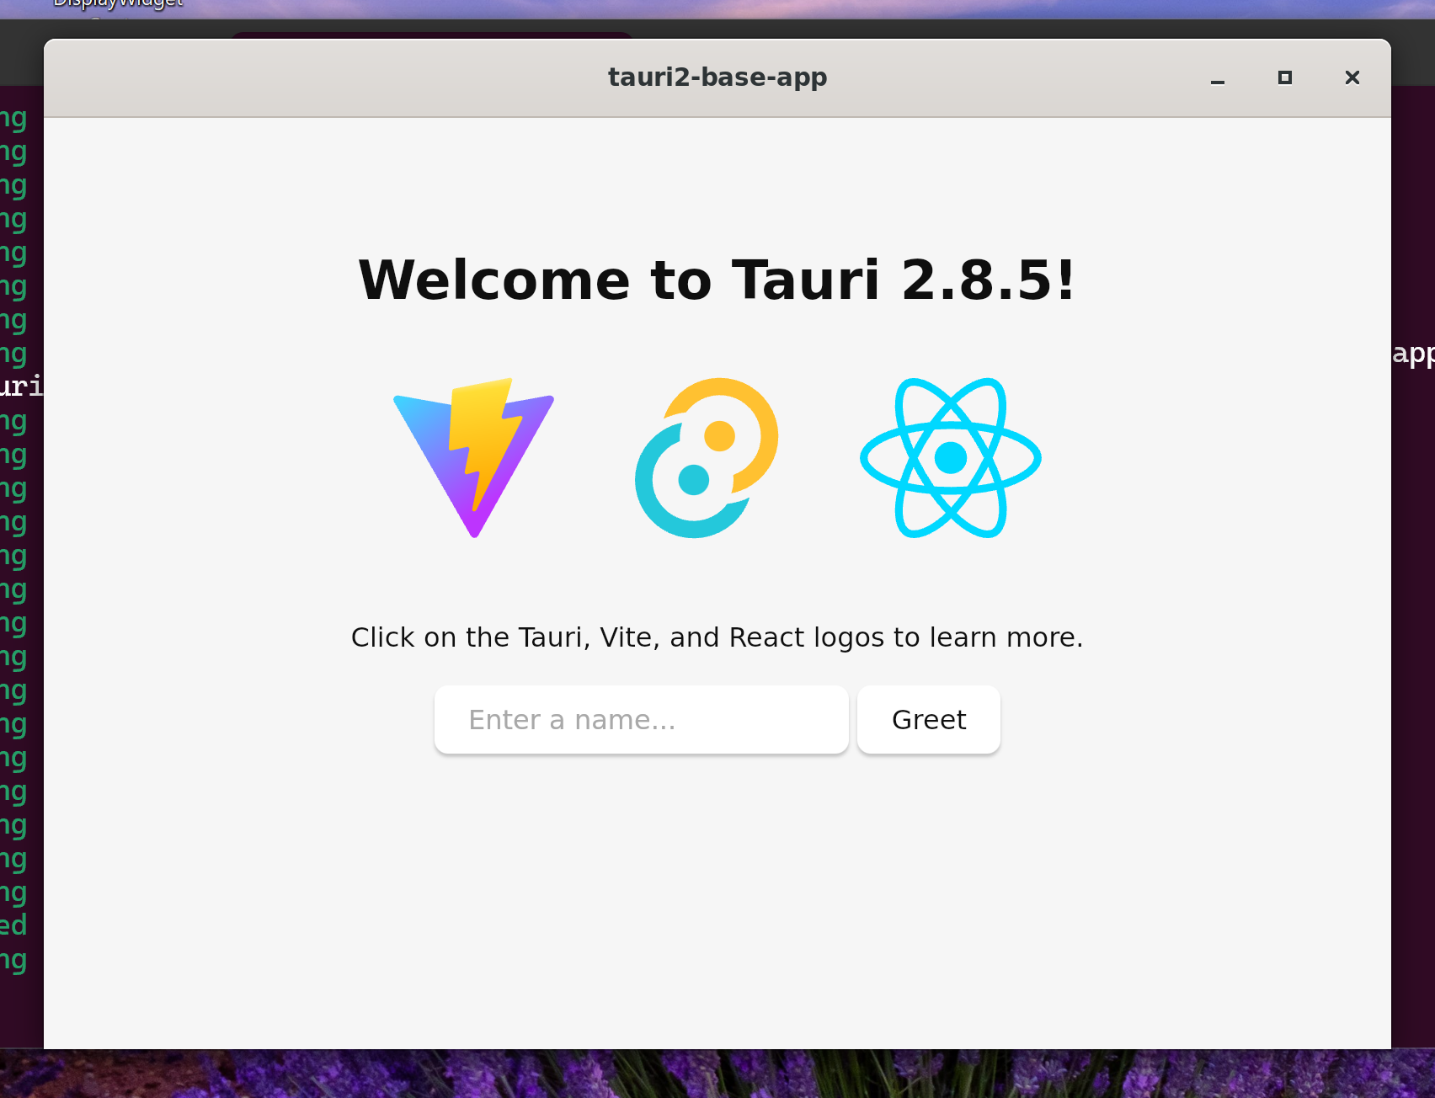1435x1098 pixels.
Task: Click the Tauri logo
Action: click(707, 458)
